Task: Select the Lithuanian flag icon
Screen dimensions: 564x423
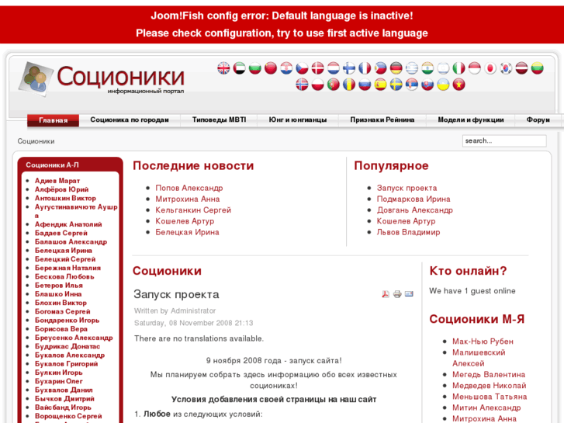Action: coord(538,68)
